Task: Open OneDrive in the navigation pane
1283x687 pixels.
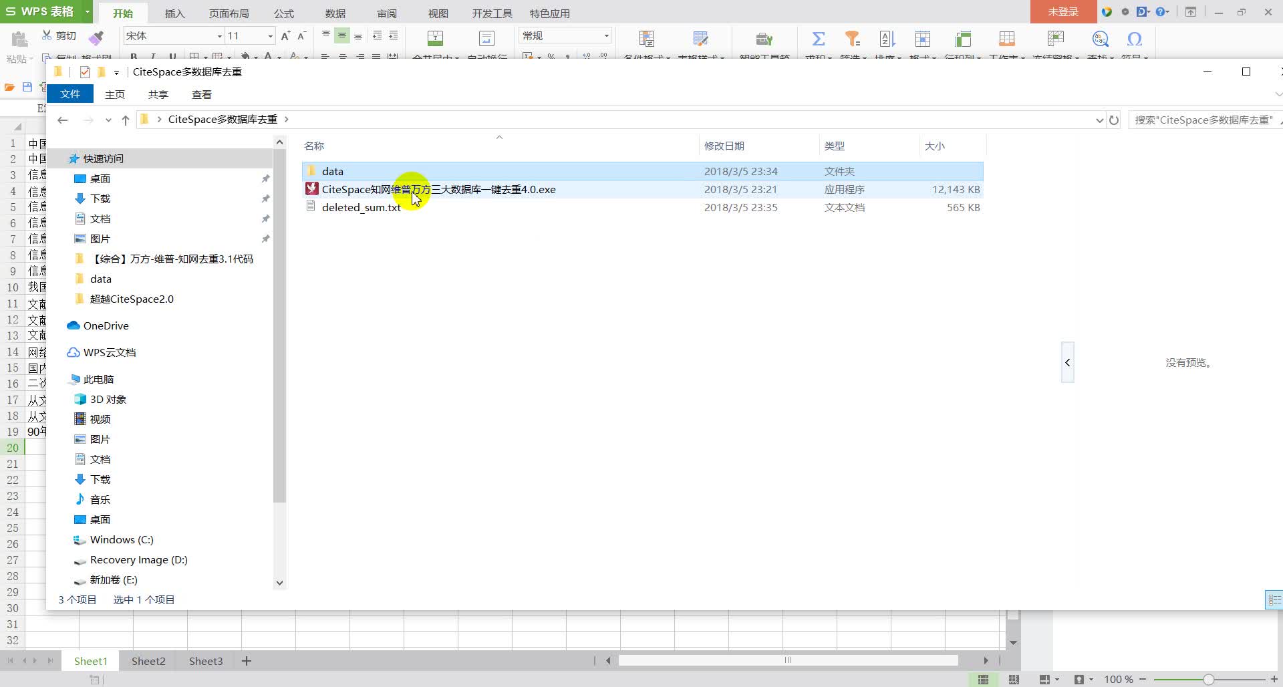Action: 106,325
